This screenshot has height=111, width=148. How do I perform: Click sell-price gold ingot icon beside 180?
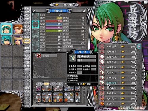[84, 84]
